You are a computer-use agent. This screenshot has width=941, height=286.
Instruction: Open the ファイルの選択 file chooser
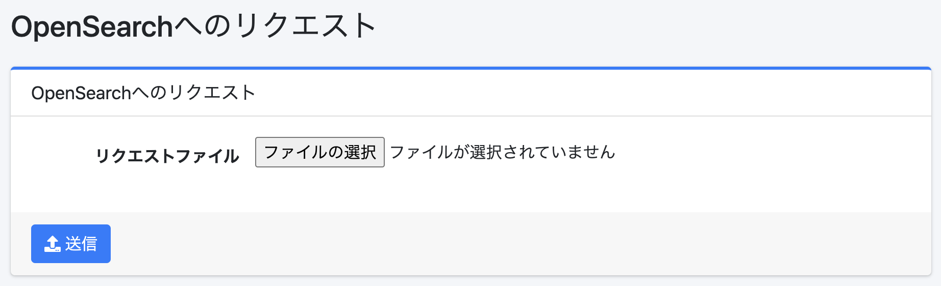point(319,152)
